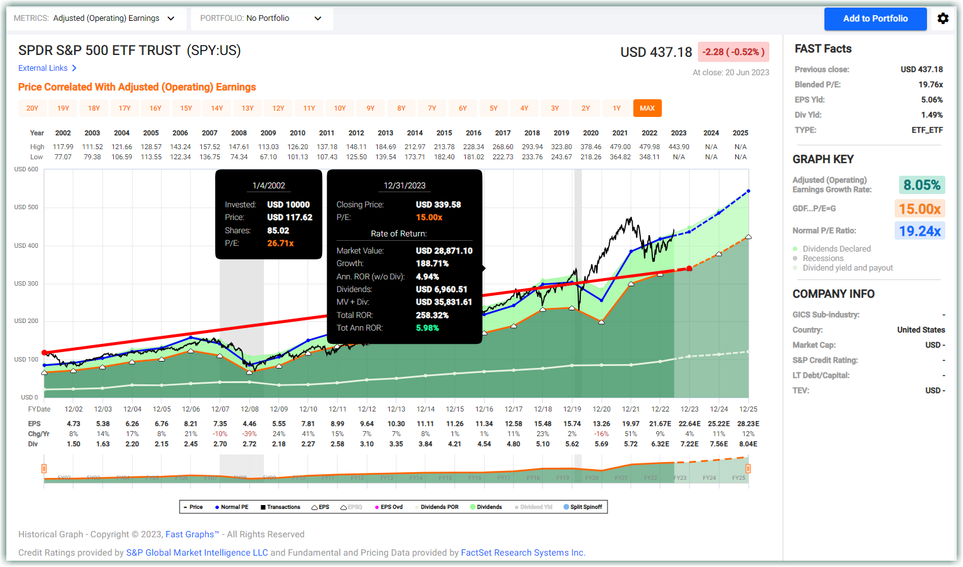The width and height of the screenshot is (963, 567).
Task: Click the Country value United States
Action: coord(921,330)
